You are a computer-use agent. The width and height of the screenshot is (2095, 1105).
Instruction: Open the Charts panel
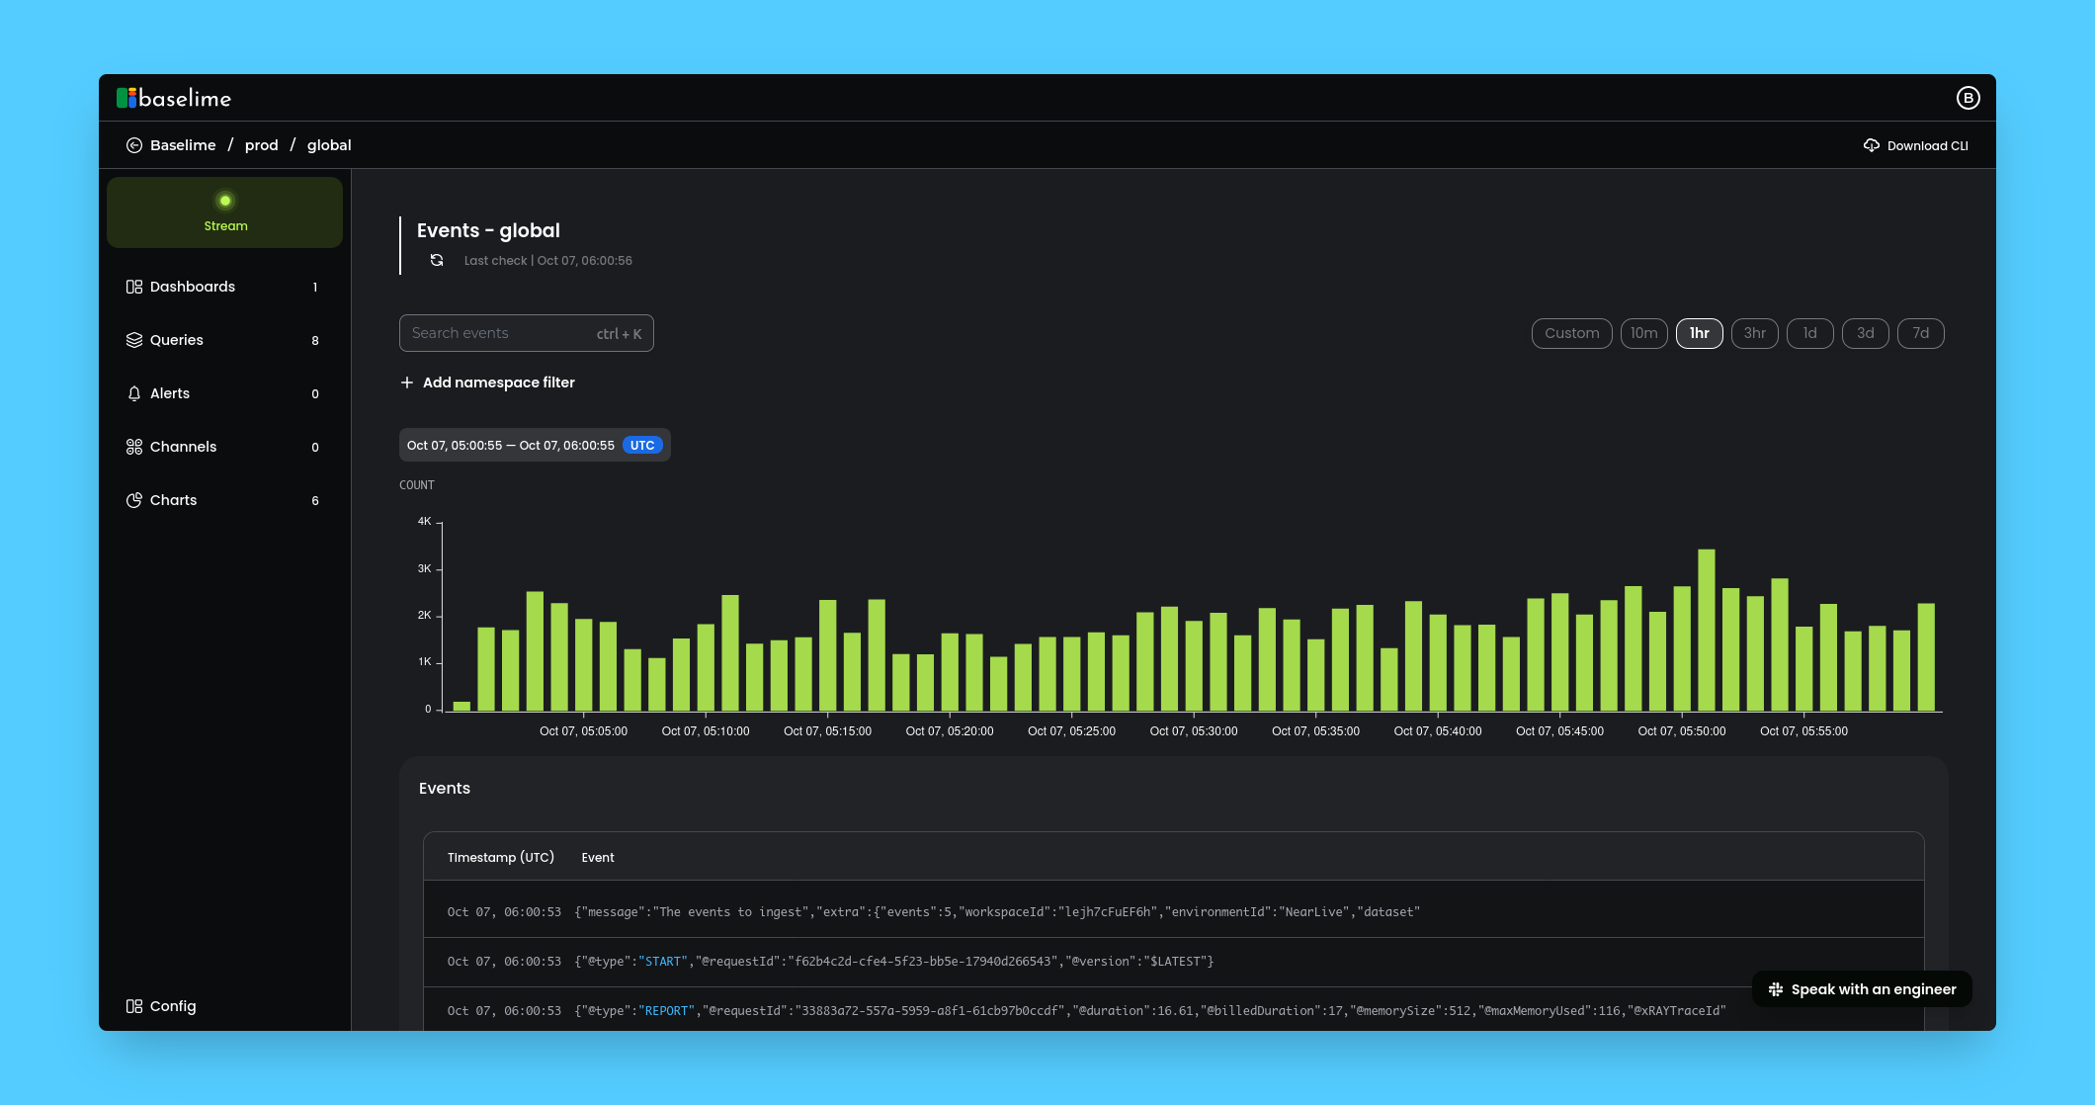pos(173,500)
